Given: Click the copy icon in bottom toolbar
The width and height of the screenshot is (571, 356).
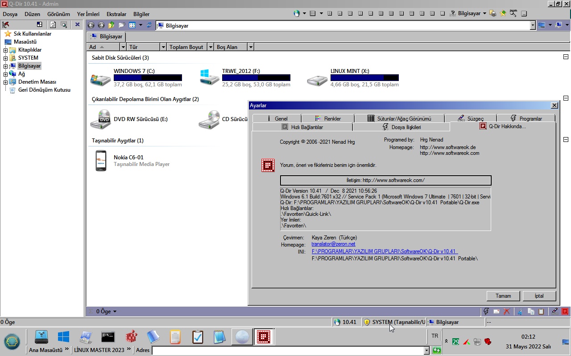Looking at the screenshot, I should [531, 311].
